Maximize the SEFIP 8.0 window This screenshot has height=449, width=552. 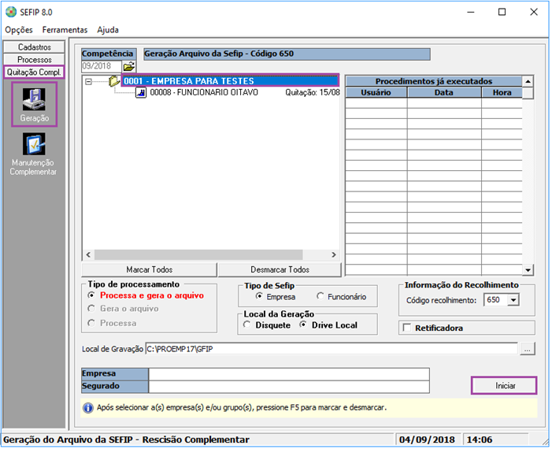[x=502, y=12]
